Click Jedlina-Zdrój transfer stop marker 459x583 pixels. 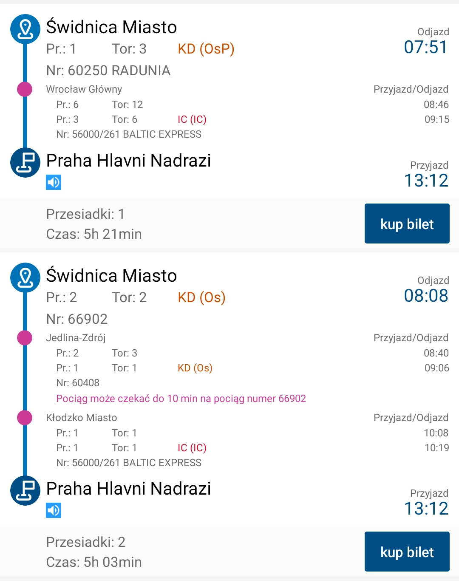[x=25, y=338]
